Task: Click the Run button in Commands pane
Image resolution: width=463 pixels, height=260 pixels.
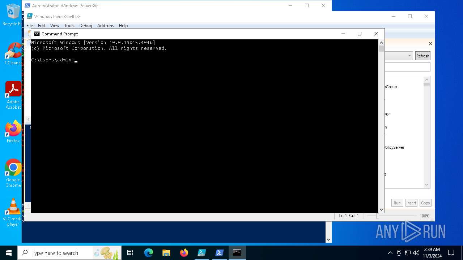Action: [x=397, y=203]
